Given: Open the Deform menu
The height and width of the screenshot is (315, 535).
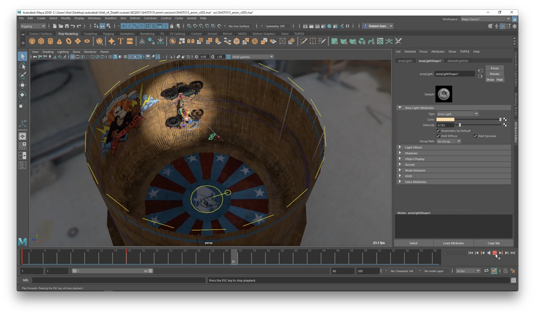Looking at the screenshot, I should click(x=135, y=18).
